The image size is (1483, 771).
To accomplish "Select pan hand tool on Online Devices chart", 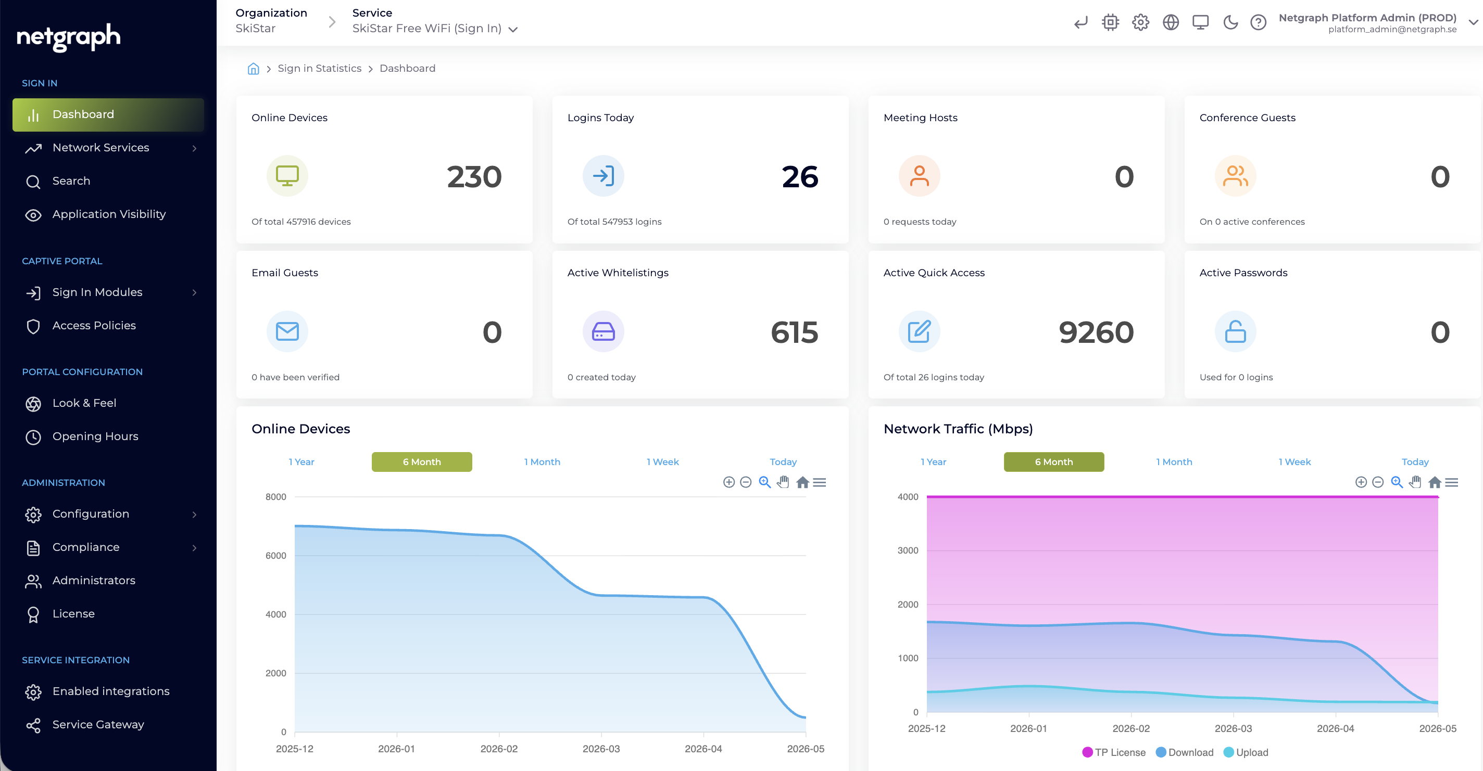I will click(x=783, y=482).
